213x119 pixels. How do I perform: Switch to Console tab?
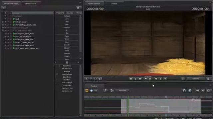coord(114,4)
